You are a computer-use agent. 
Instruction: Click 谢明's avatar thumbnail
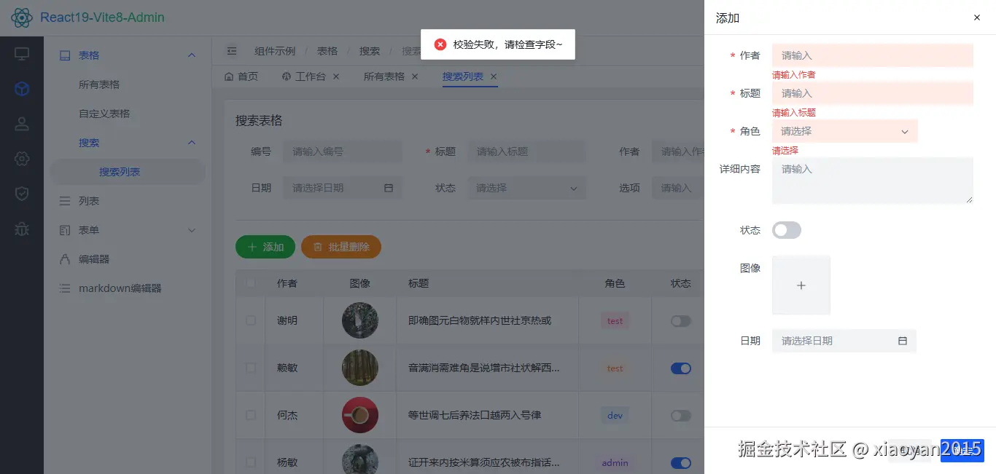coord(360,320)
